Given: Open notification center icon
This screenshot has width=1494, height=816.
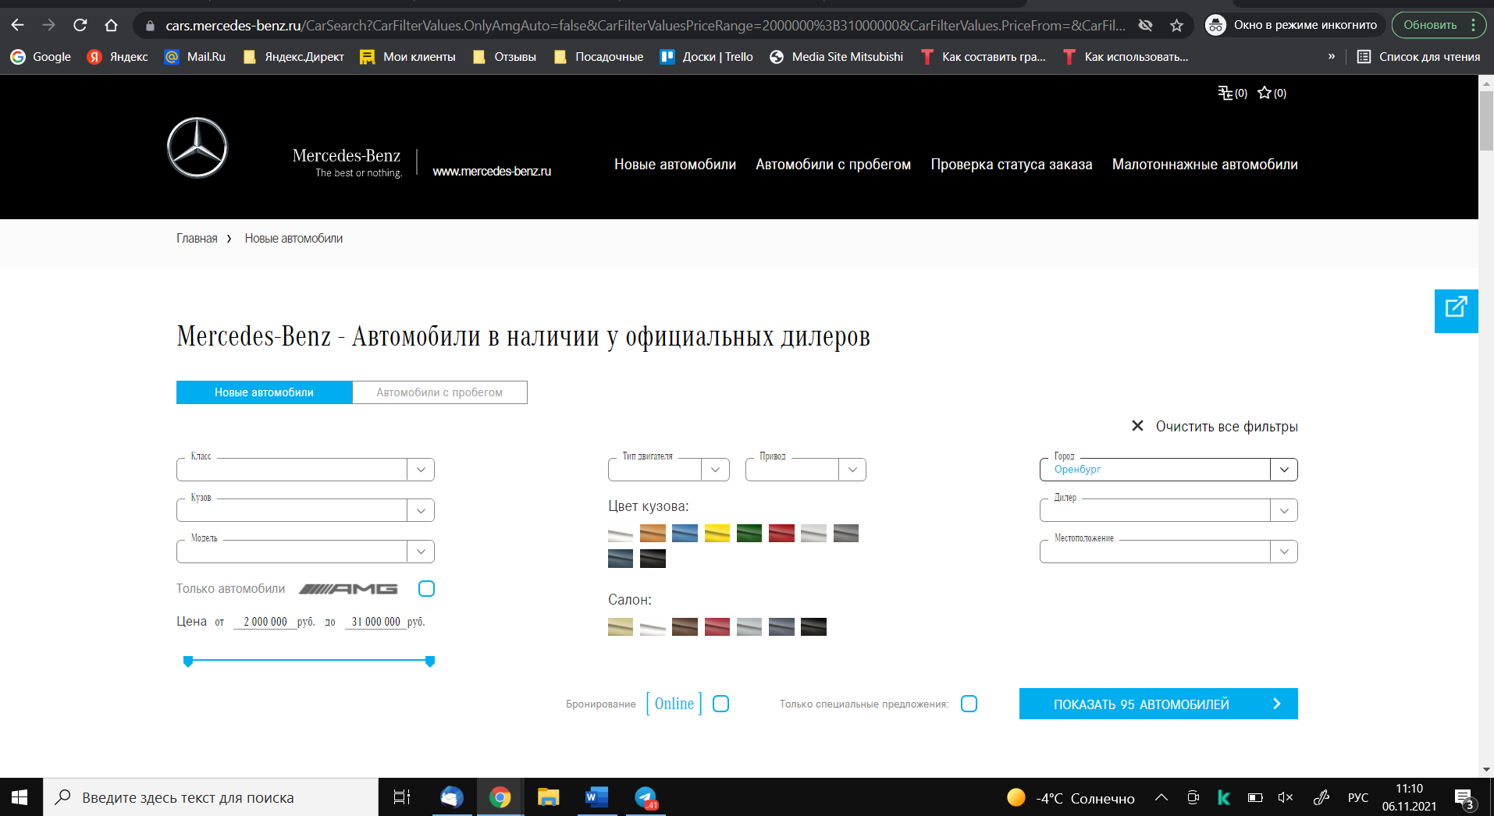Looking at the screenshot, I should click(1464, 797).
